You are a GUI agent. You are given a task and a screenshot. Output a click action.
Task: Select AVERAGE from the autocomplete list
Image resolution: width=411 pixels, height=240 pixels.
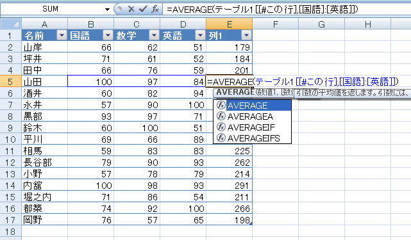253,106
